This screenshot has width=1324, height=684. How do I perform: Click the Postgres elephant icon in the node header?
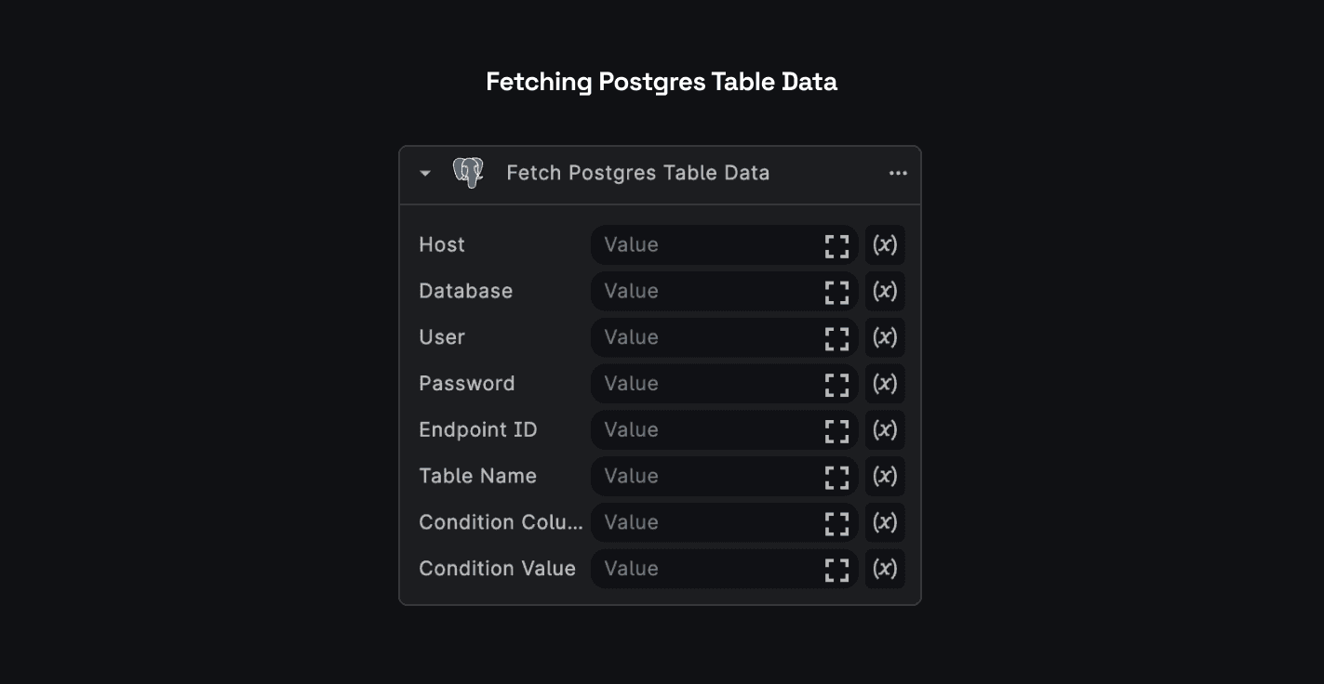click(468, 172)
